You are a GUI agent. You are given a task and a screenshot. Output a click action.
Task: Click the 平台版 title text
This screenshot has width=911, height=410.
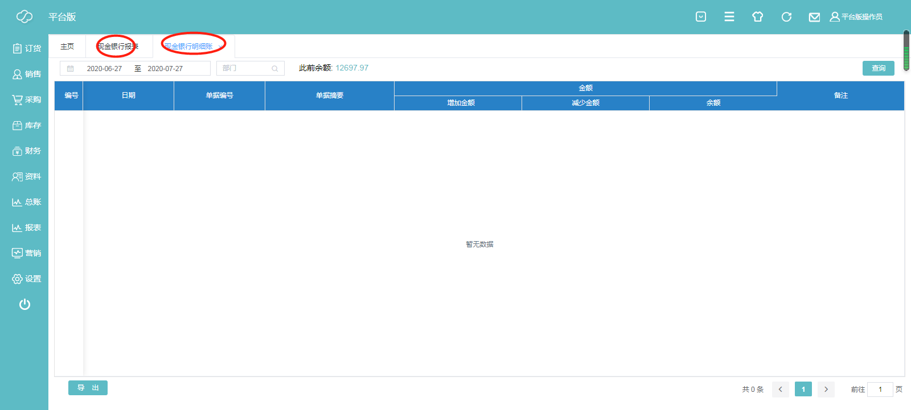click(62, 17)
